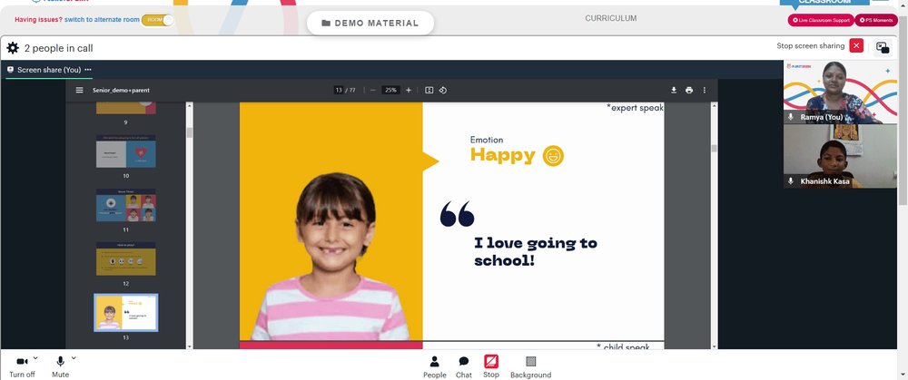Image resolution: width=908 pixels, height=380 pixels.
Task: Select page 13 thumbnail
Action: click(x=125, y=312)
